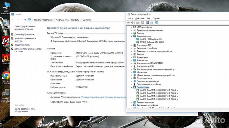Open the Справка menu

(156, 18)
